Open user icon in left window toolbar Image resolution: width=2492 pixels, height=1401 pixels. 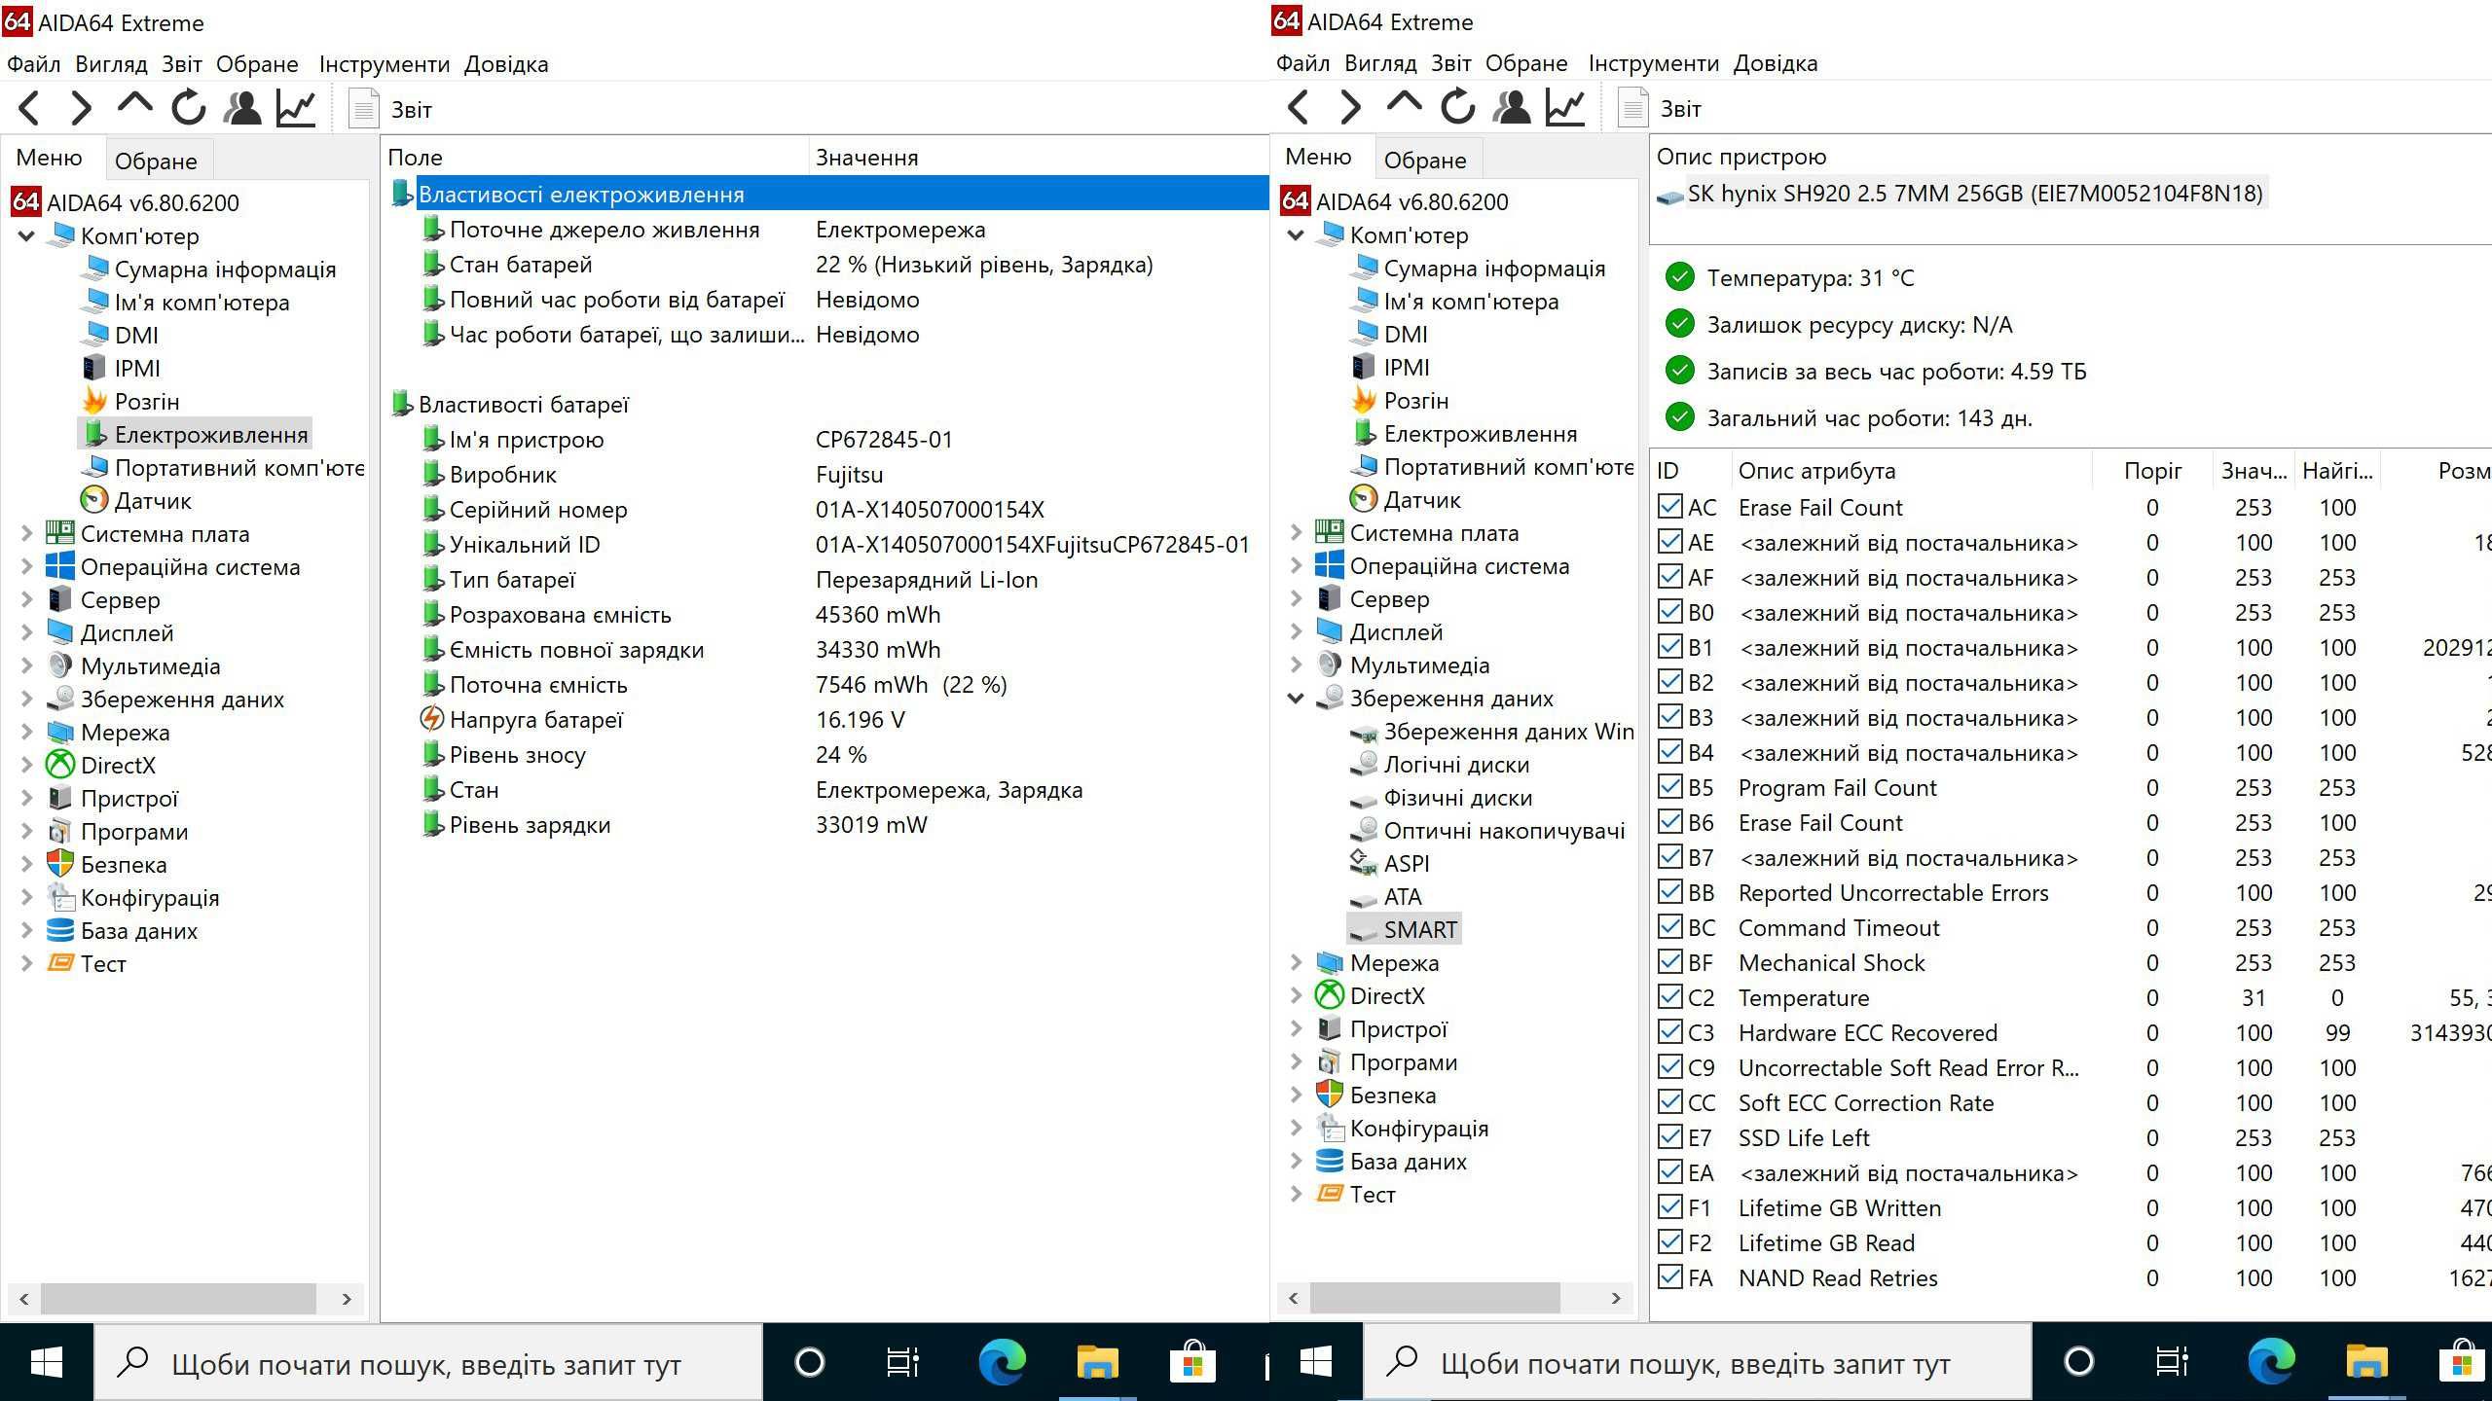pos(242,108)
